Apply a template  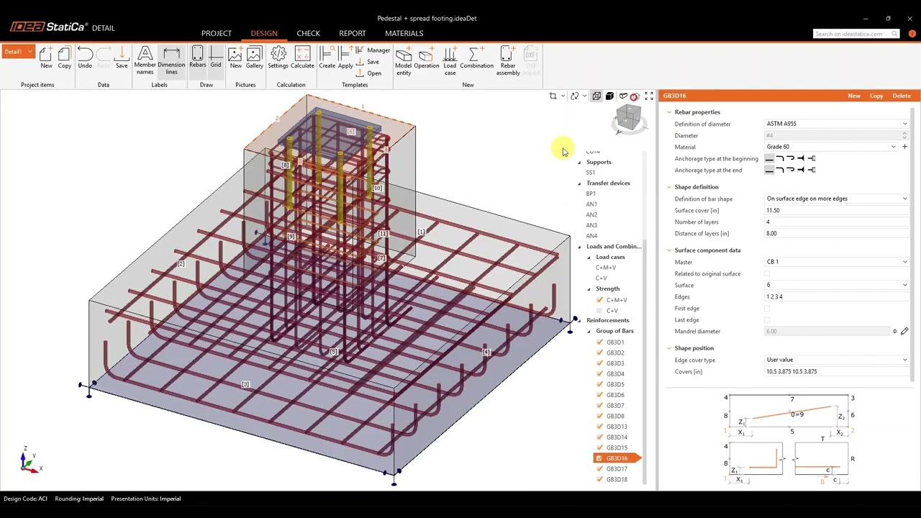pos(345,58)
